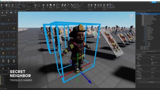
Task: Open the Edit Pivot tool
Action: click(35, 6)
